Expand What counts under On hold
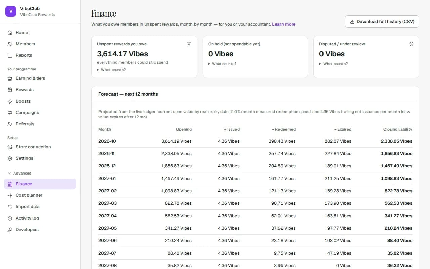430x269 pixels. pyautogui.click(x=222, y=64)
